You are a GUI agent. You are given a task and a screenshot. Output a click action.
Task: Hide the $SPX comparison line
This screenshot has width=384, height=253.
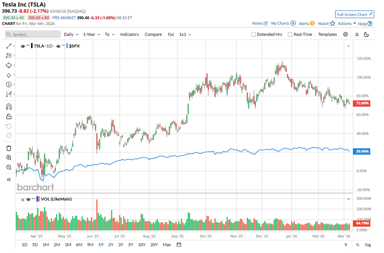58,46
